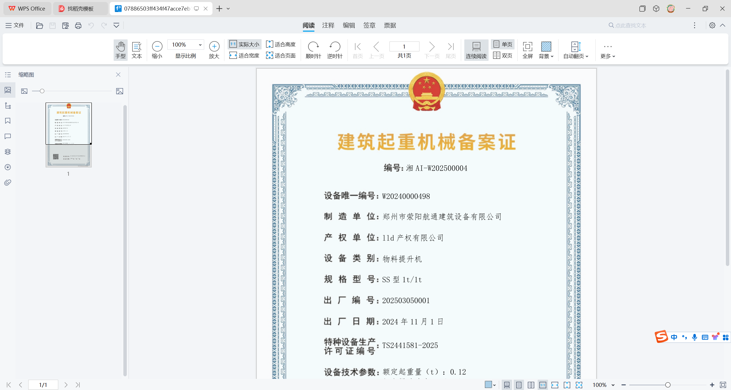This screenshot has height=390, width=731.
Task: Open the attachments paperclip panel
Action: pos(8,182)
